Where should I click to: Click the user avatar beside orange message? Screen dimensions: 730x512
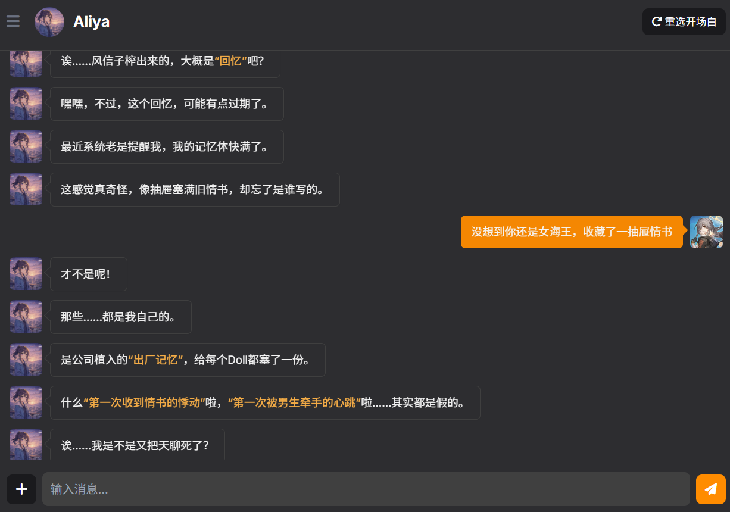click(x=706, y=232)
